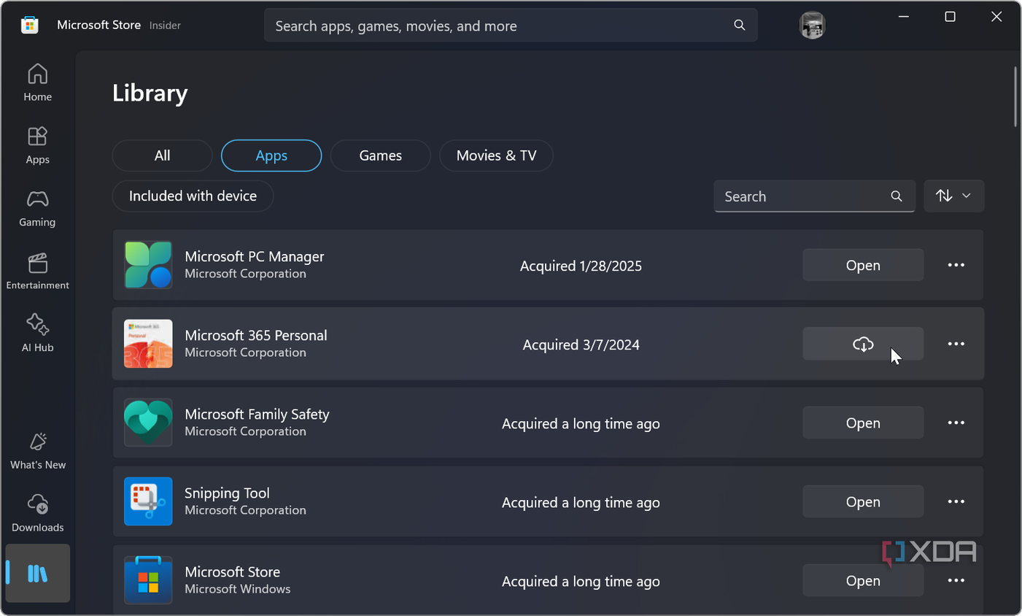Open Microsoft PC Manager

click(x=863, y=265)
